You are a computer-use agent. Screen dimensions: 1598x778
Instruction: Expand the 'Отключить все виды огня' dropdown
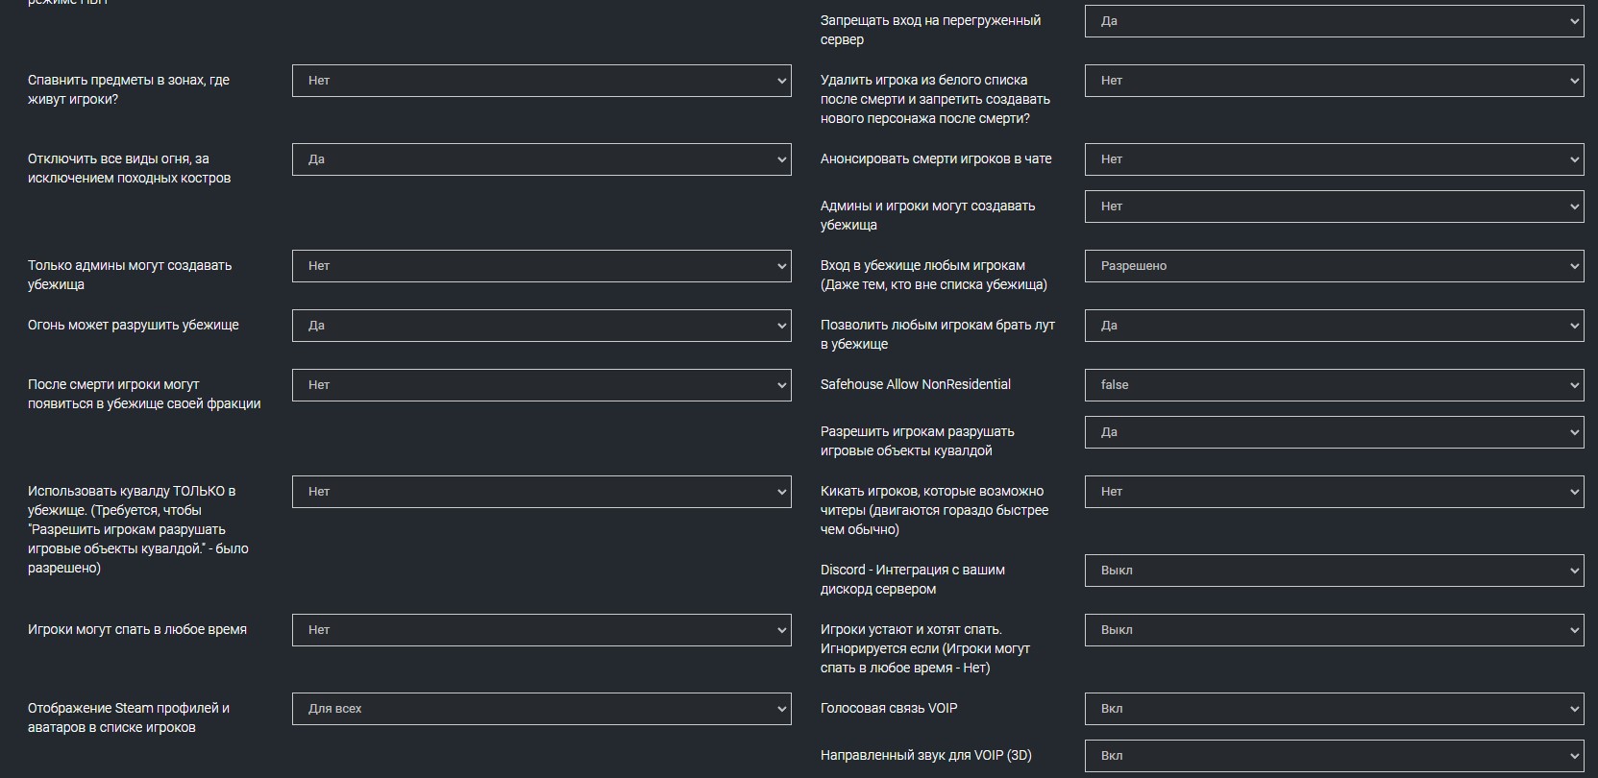[x=541, y=159]
